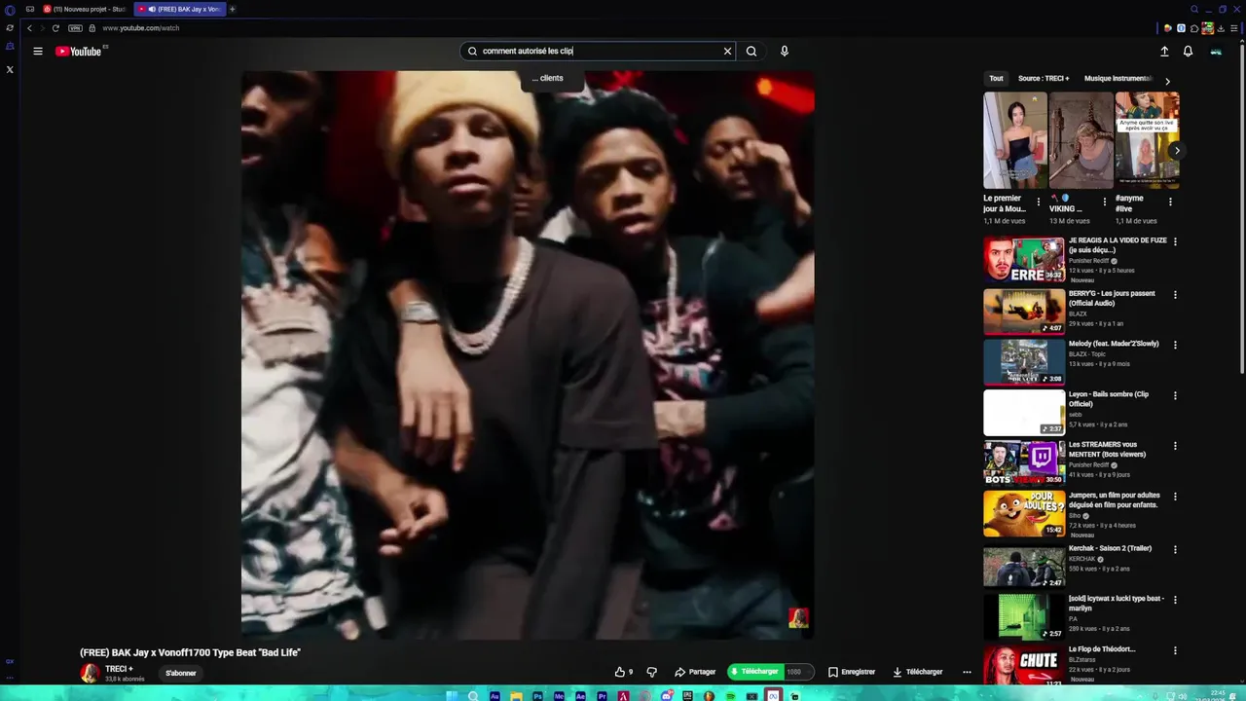This screenshot has height=701, width=1246.
Task: Open BERRY'G - Les jours passent thumbnail
Action: (1024, 312)
